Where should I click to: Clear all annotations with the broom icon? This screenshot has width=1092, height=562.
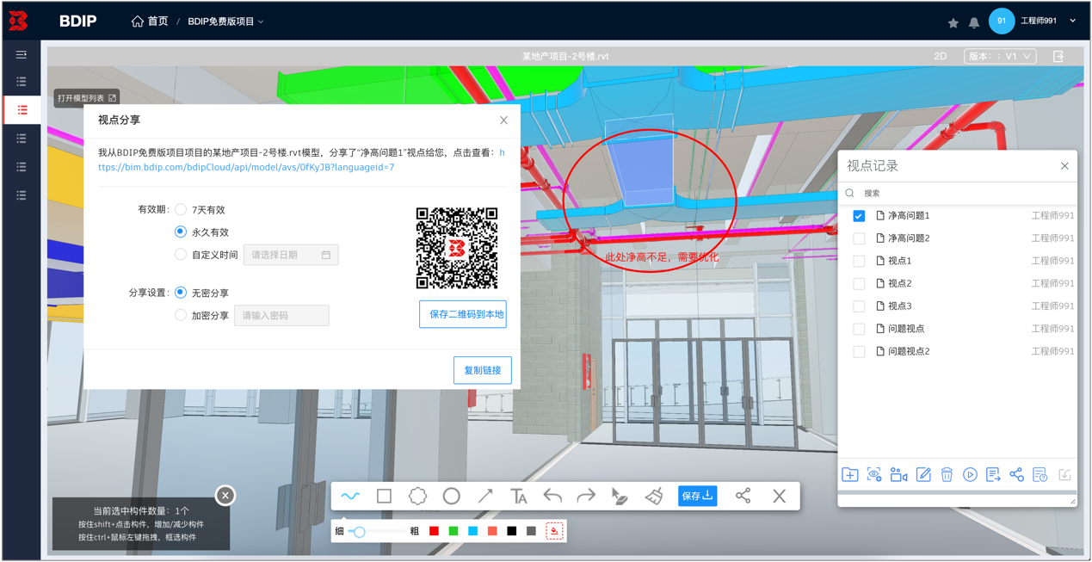pos(654,497)
